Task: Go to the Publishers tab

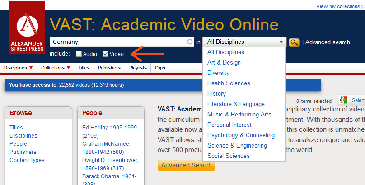Action: click(110, 68)
